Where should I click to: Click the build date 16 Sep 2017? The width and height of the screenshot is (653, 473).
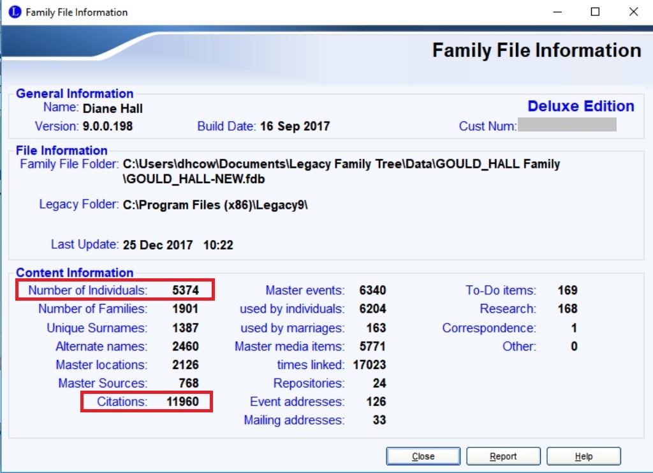[x=295, y=126]
